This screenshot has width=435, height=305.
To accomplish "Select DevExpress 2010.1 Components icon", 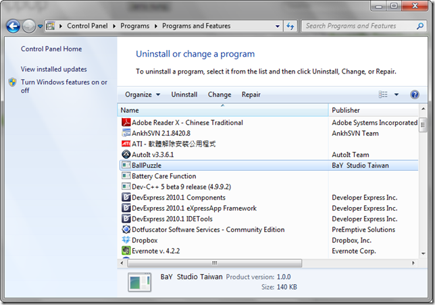I will click(x=126, y=197).
